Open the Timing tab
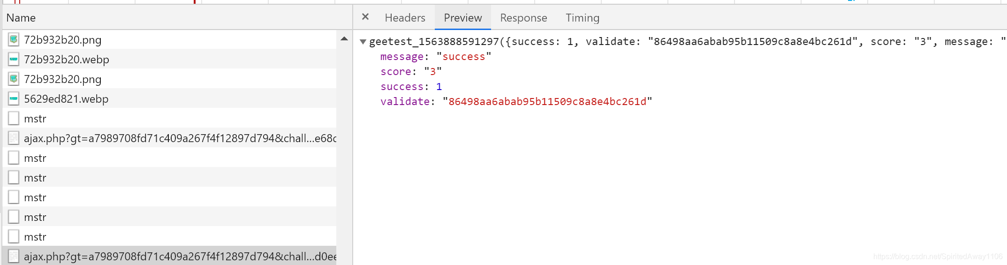This screenshot has width=1007, height=265. (x=582, y=18)
